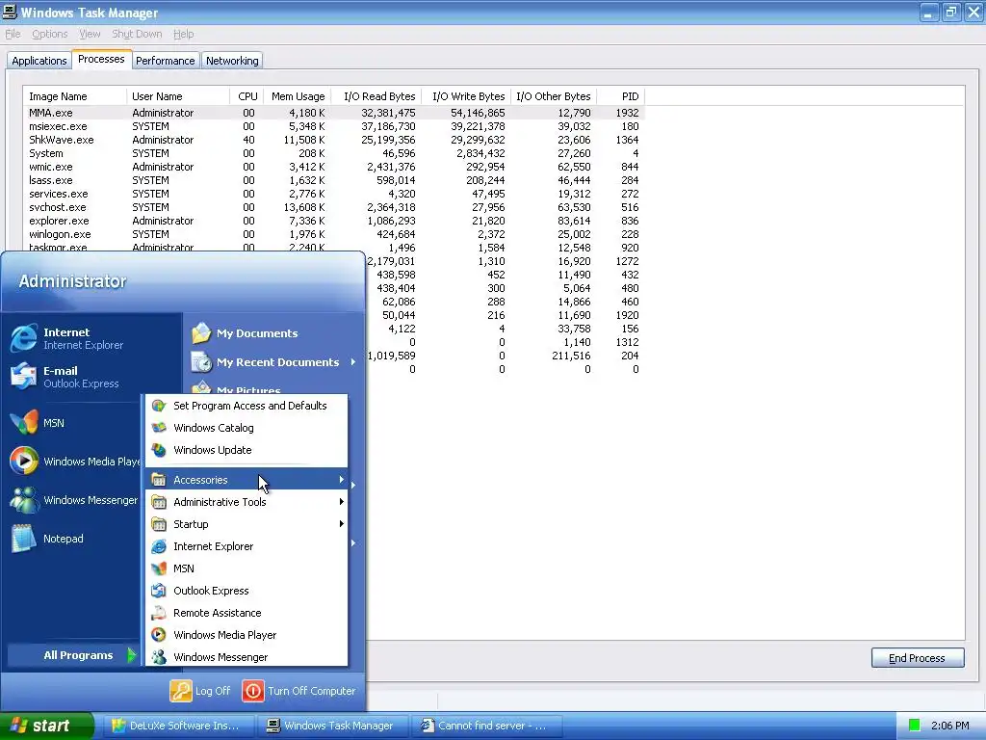Image resolution: width=986 pixels, height=740 pixels.
Task: Launch Windows Update from All Programs
Action: click(246, 450)
